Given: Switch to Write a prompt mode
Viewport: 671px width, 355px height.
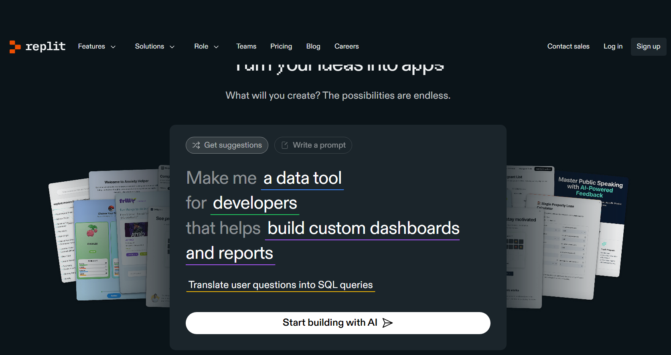Looking at the screenshot, I should click(313, 145).
